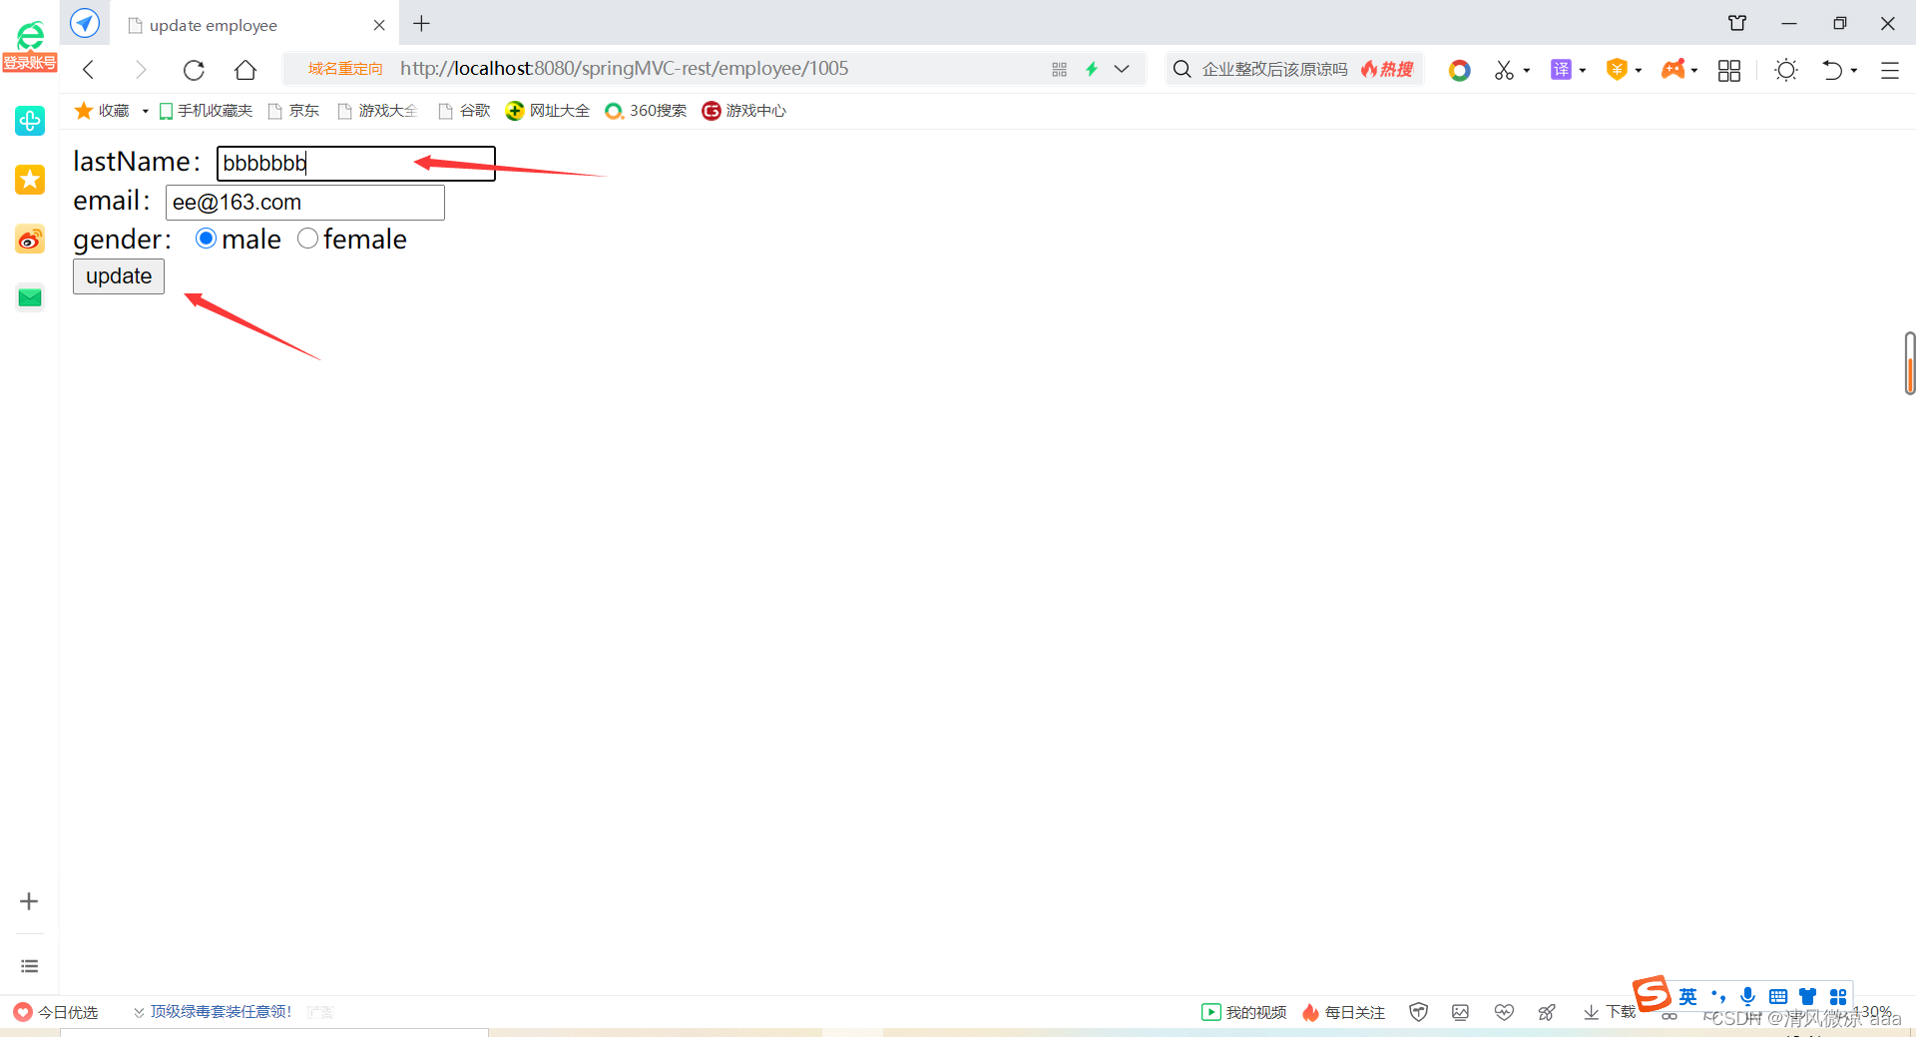This screenshot has height=1037, width=1916.
Task: Close the update employee tab
Action: pos(379,25)
